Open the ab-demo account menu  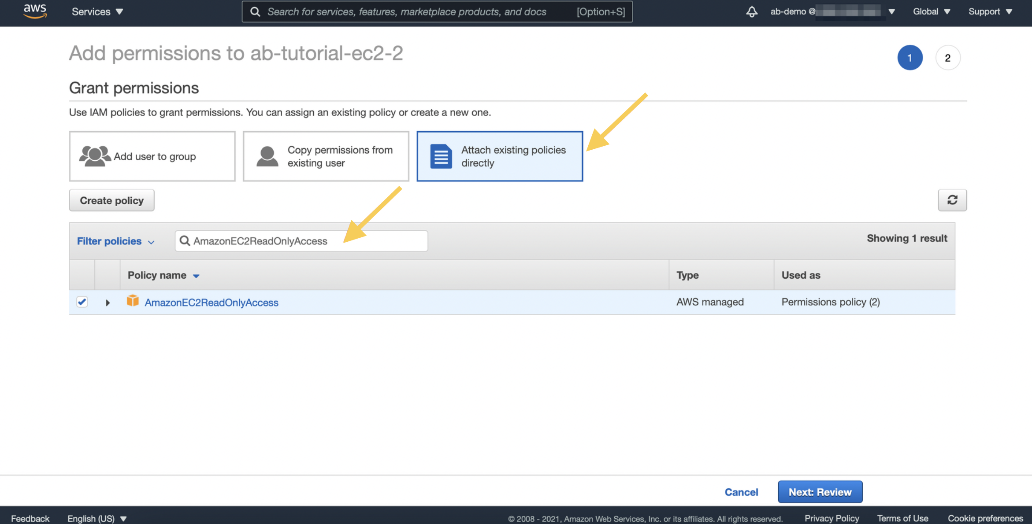[x=832, y=11]
